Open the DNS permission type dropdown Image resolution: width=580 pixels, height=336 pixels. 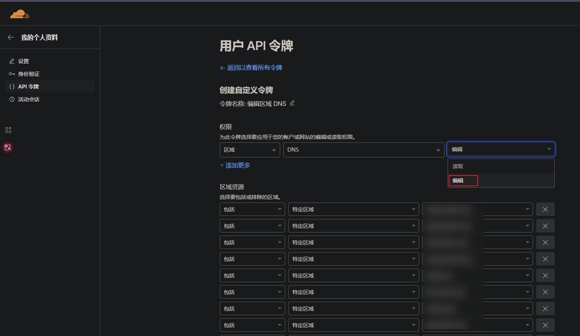pyautogui.click(x=364, y=150)
